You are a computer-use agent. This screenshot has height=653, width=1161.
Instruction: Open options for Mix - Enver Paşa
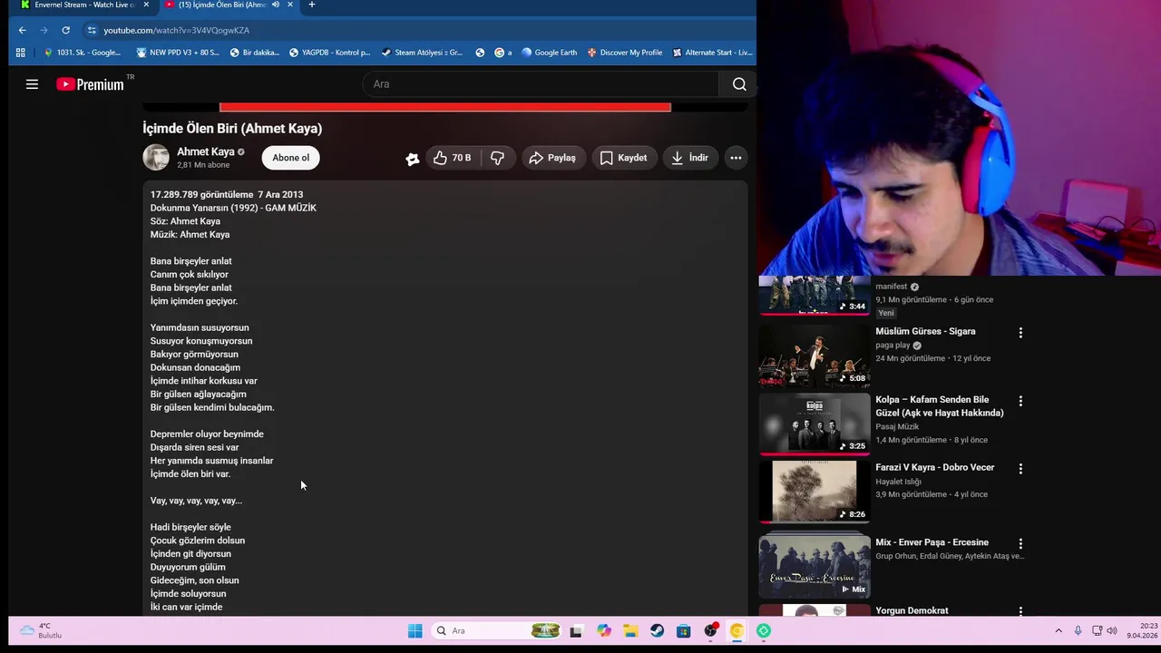click(1020, 544)
